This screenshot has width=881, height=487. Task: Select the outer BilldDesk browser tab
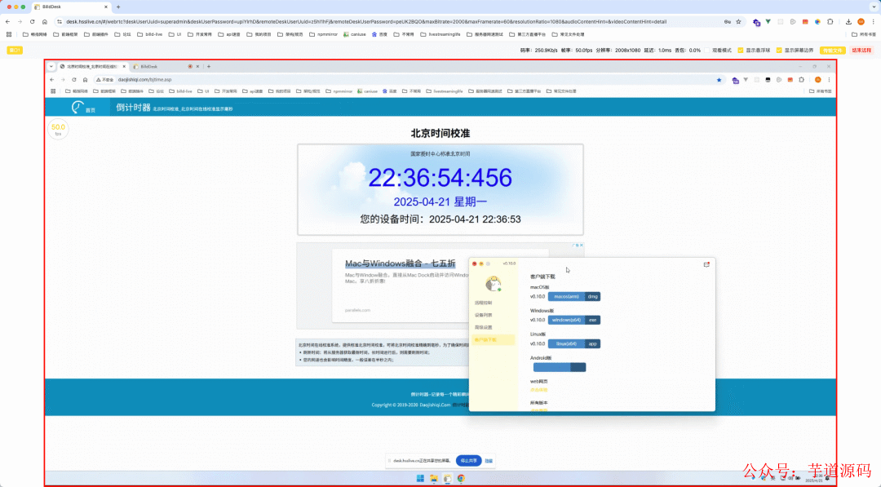(71, 7)
